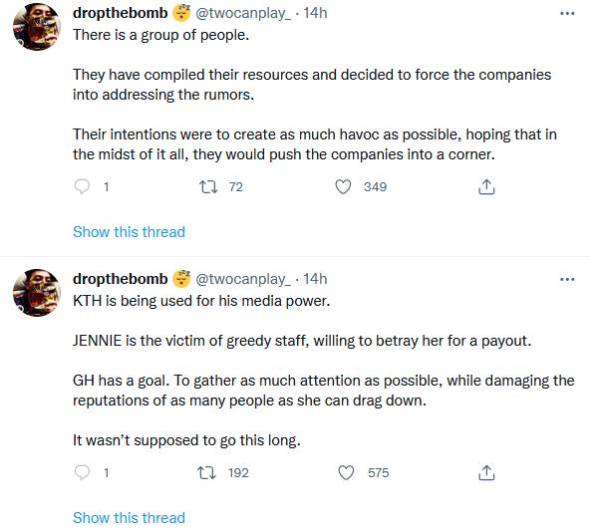Viewport: 598px width, 532px height.
Task: Open first tweet's 14h timestamp
Action: pyautogui.click(x=315, y=13)
